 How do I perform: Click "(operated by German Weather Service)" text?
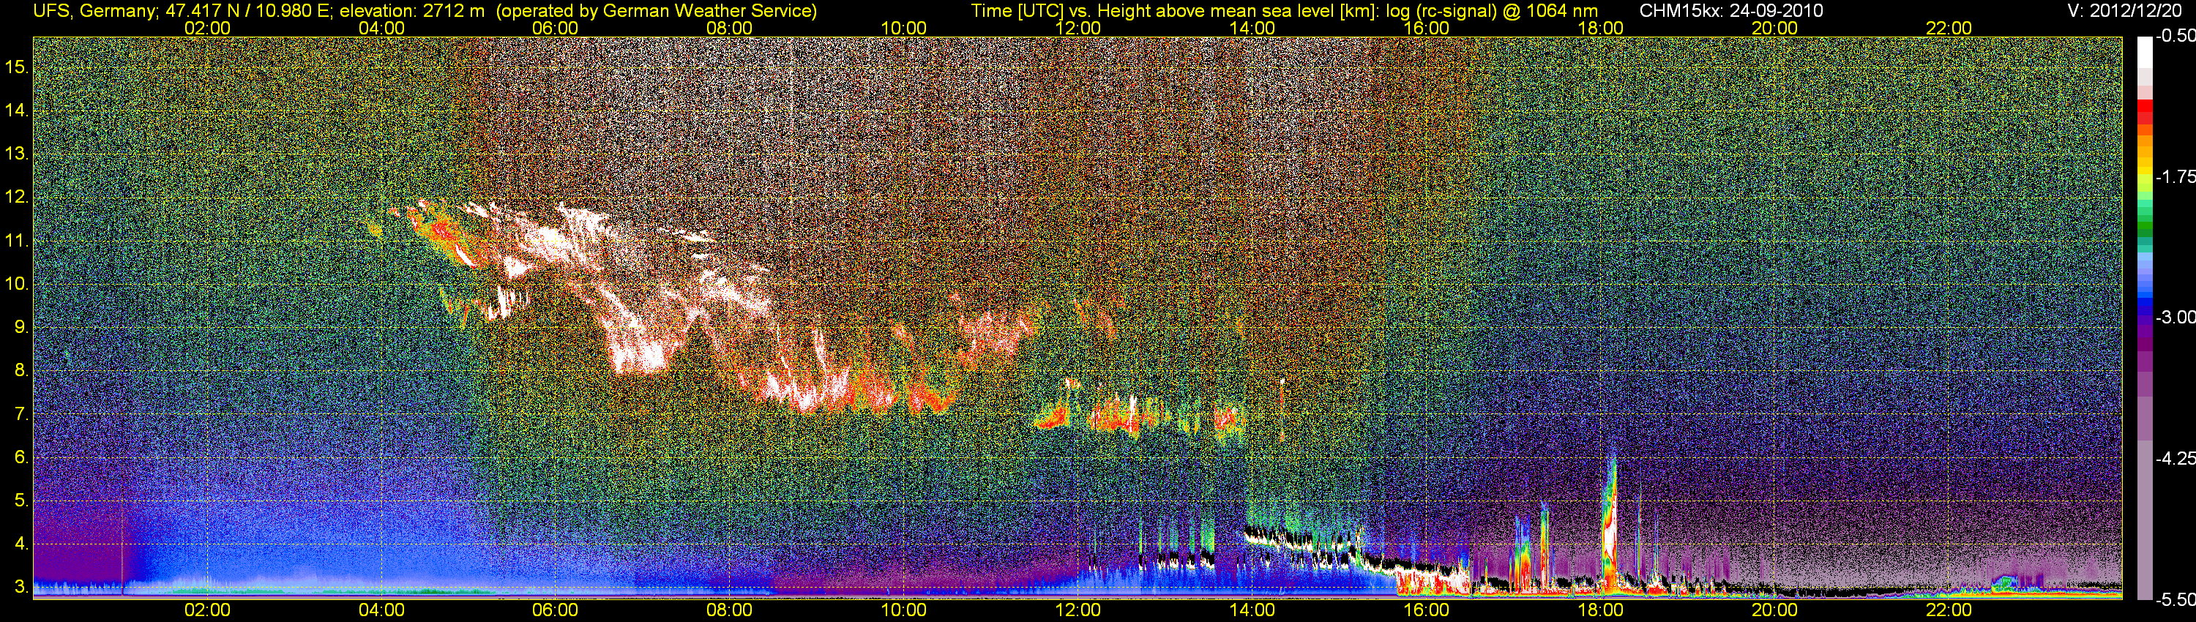tap(656, 11)
